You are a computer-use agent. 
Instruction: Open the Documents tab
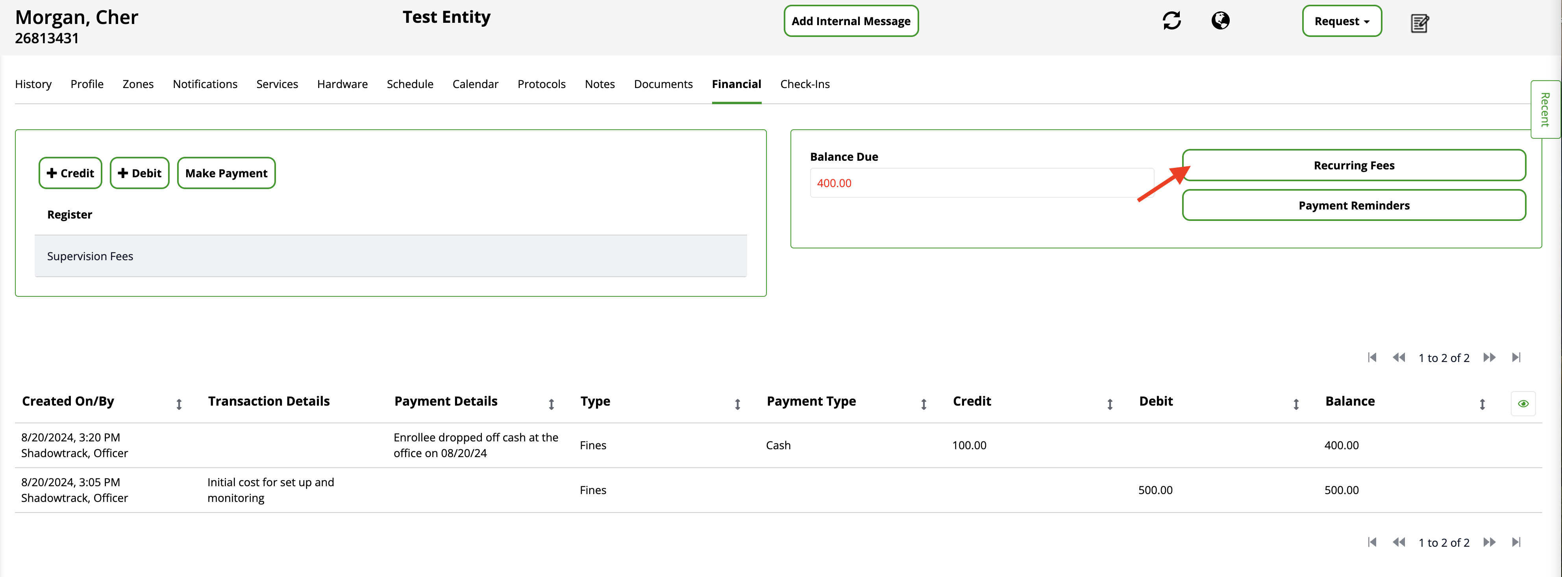pos(663,84)
